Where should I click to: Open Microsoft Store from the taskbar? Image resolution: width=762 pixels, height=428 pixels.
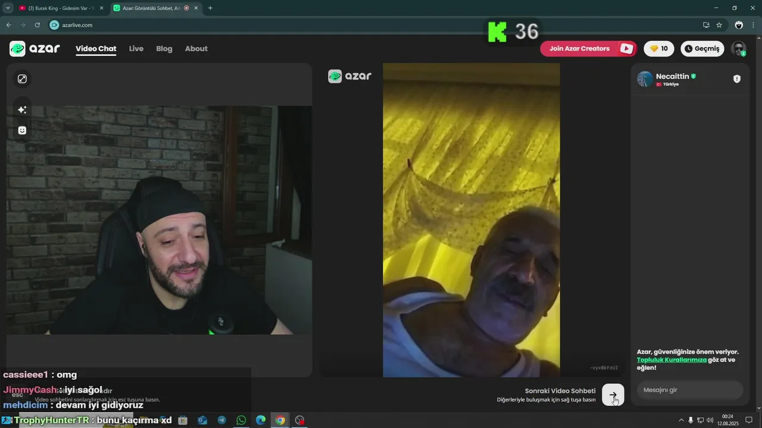pyautogui.click(x=183, y=420)
